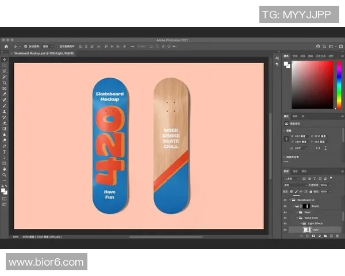
Task: Select the Zoom tool in the toolbar
Action: click(x=5, y=175)
